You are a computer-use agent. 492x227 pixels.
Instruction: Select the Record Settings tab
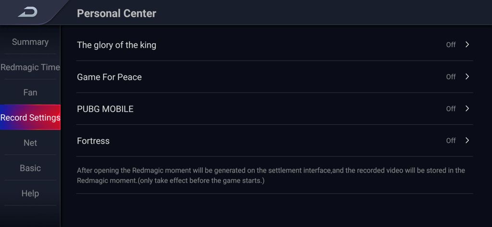point(30,117)
